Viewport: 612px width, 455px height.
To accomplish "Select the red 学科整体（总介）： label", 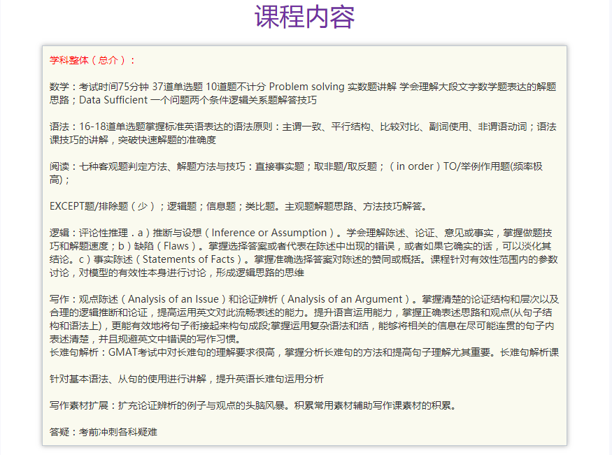I will coord(92,60).
